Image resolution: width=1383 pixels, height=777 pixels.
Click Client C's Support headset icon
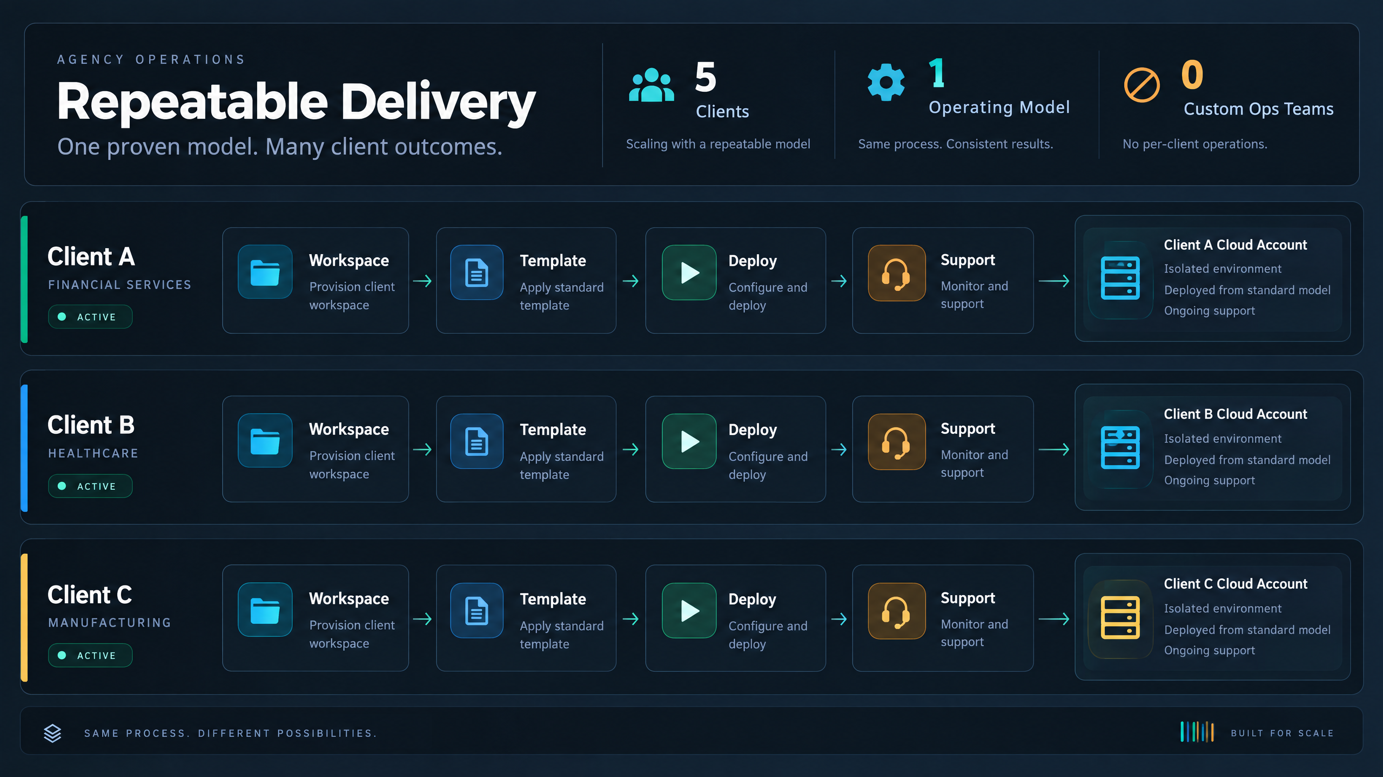[x=896, y=611]
